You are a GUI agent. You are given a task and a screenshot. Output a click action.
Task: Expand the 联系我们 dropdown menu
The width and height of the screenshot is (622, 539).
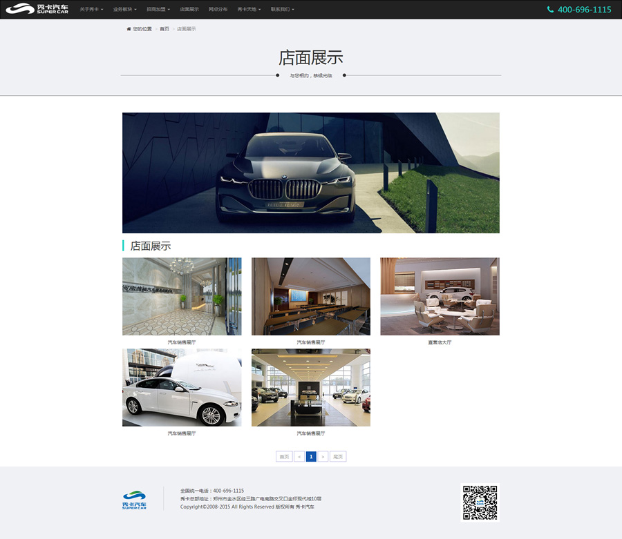[x=283, y=9]
